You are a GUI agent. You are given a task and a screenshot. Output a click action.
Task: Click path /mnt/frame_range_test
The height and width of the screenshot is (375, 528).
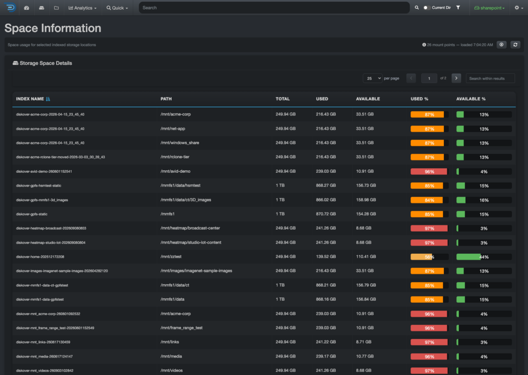point(181,328)
